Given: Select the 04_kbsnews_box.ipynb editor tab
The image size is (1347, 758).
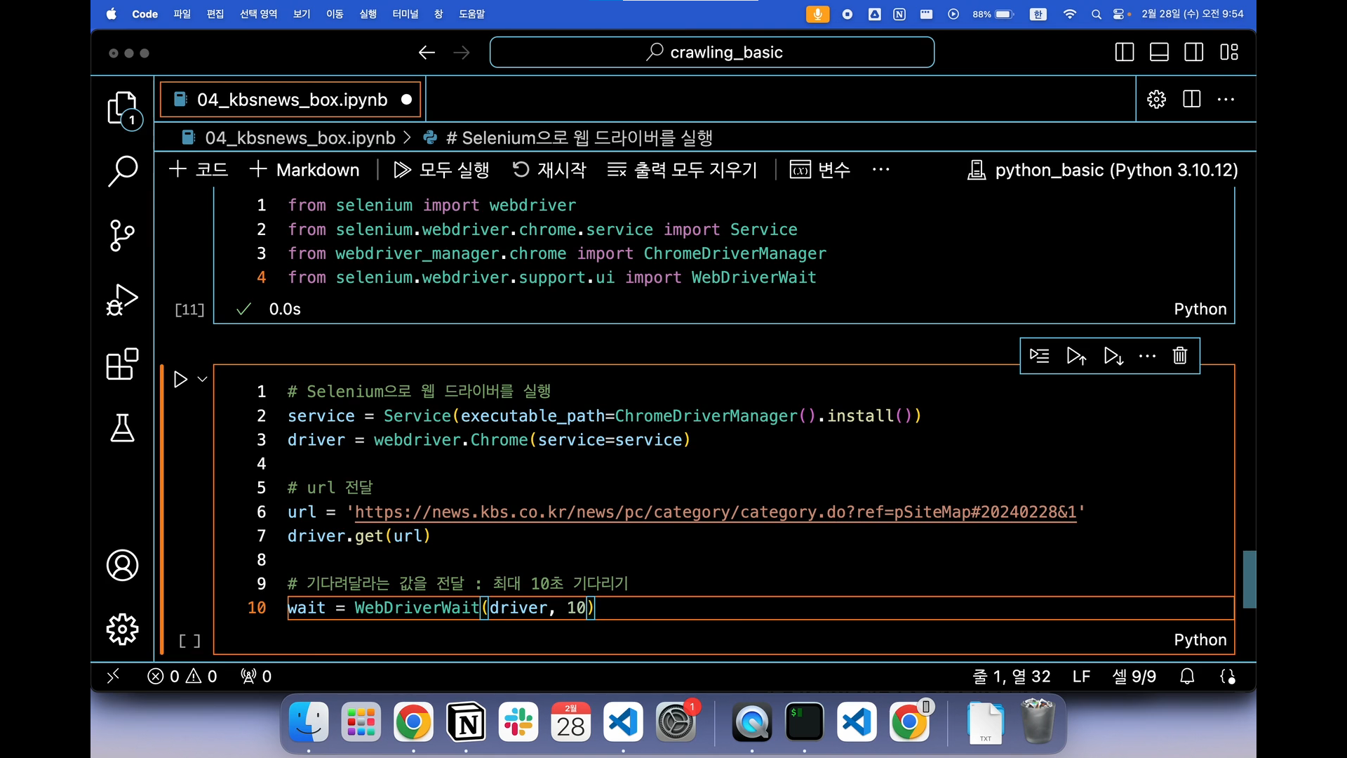Looking at the screenshot, I should tap(291, 100).
